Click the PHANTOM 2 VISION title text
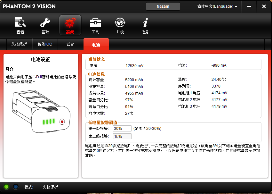Image resolution: width=272 pixels, height=194 pixels. (x=29, y=6)
